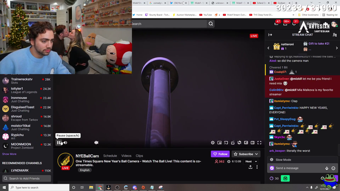This screenshot has height=191, width=340.
Task: Click the NYEBallCam channel name
Action: [87, 156]
